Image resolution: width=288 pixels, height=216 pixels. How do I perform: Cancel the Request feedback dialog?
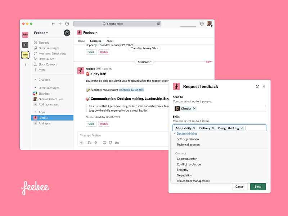pos(240,186)
